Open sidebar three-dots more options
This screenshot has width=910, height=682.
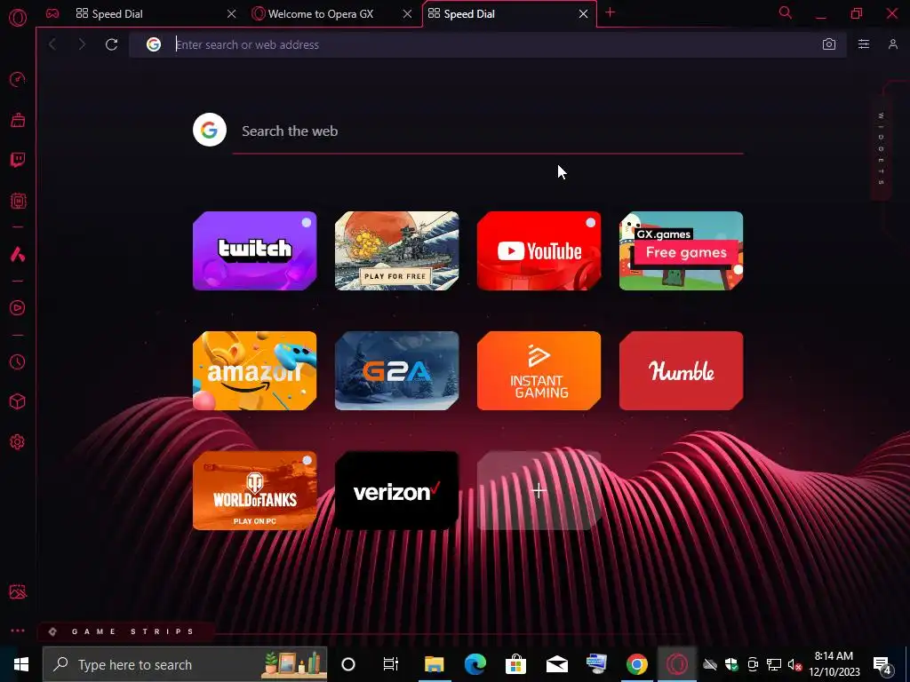coord(18,630)
